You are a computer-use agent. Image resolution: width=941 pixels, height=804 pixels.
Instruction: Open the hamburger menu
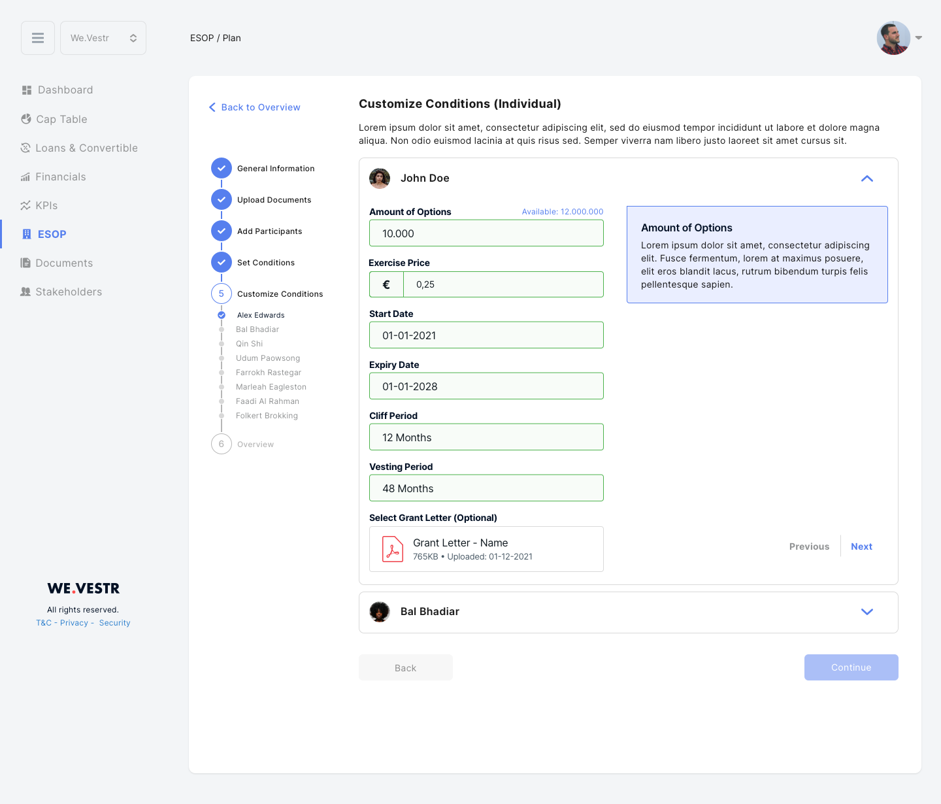(38, 38)
